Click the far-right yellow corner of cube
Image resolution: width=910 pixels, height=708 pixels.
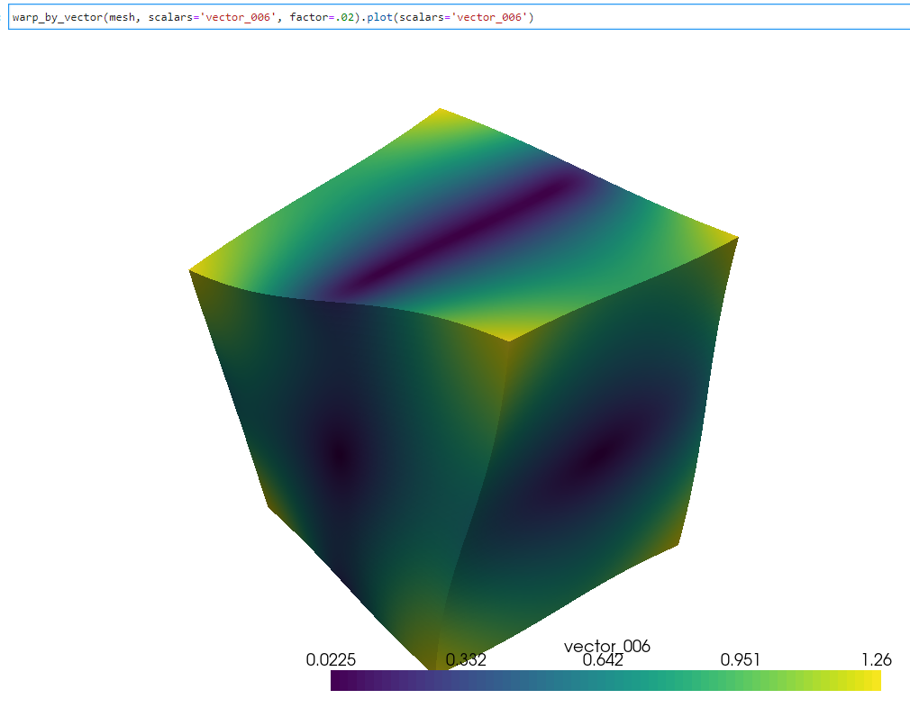pos(733,240)
